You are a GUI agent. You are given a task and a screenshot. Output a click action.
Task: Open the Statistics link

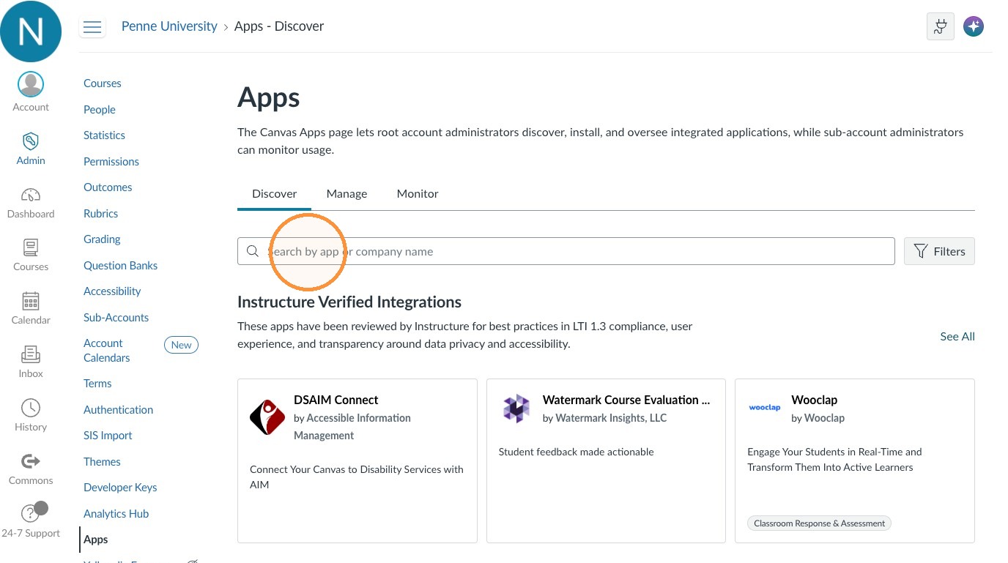tap(104, 135)
